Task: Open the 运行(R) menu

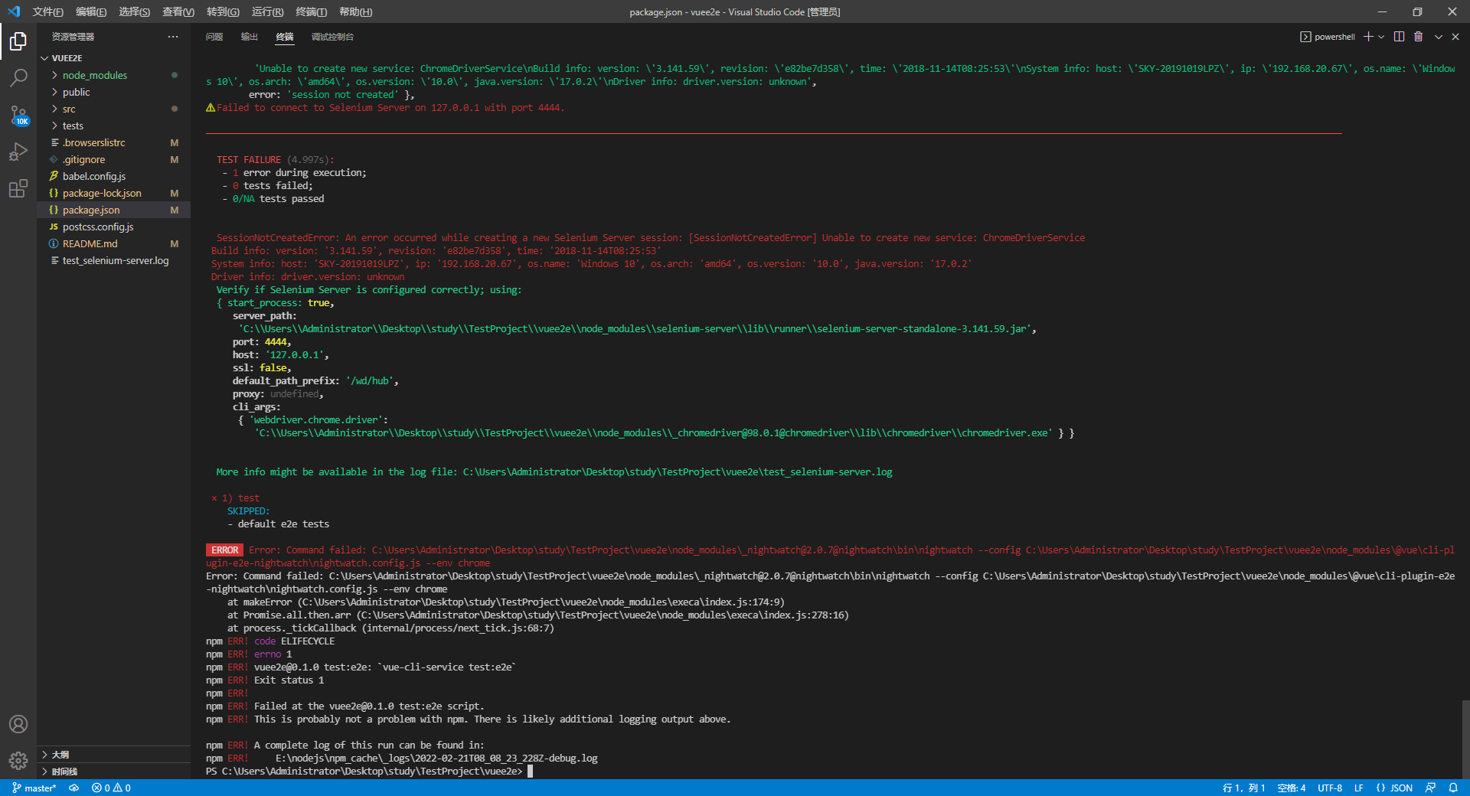Action: point(267,11)
